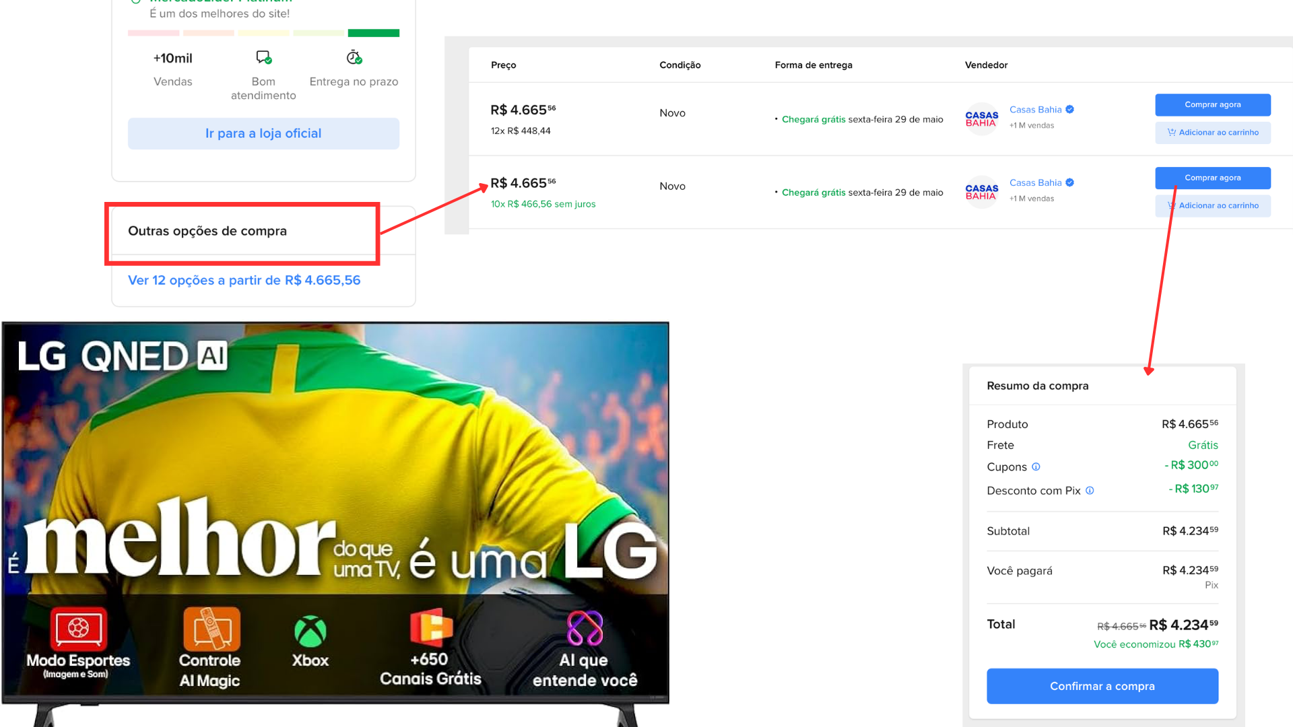Screen dimensions: 1293x727
Task: Click the info icon next to Cupons
Action: coord(1036,466)
